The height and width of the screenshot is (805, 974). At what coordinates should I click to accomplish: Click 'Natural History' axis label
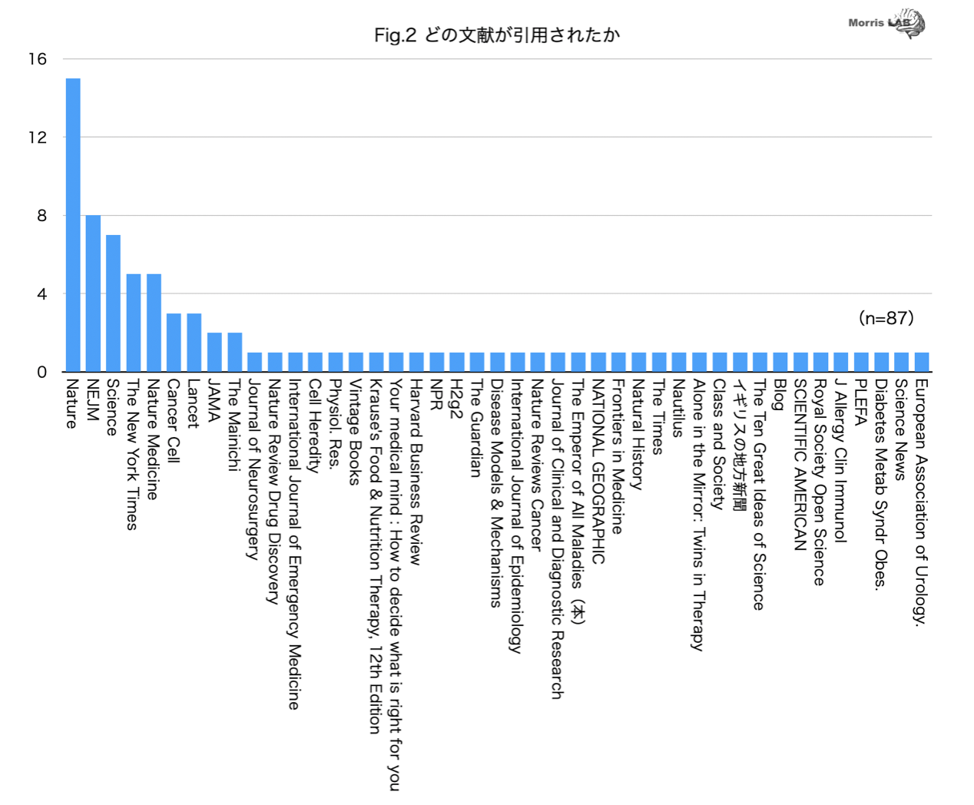point(637,434)
